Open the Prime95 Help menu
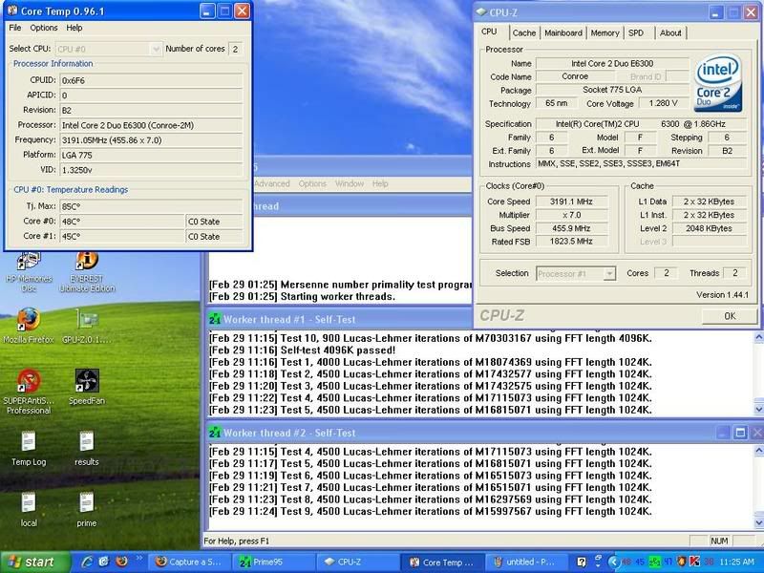The image size is (764, 573). [x=380, y=183]
